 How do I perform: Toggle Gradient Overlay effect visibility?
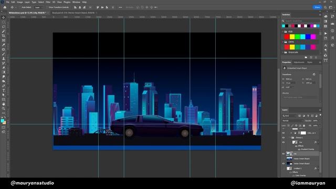(x=299, y=149)
